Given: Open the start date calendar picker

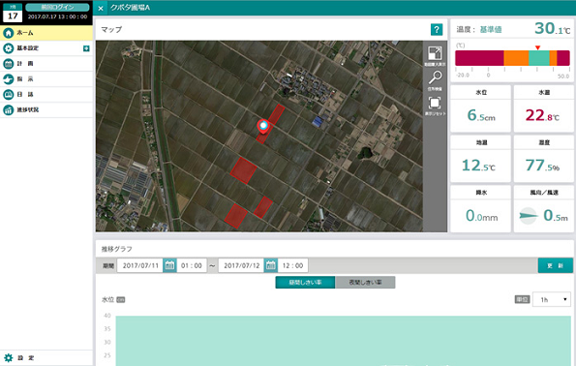Looking at the screenshot, I should (169, 265).
